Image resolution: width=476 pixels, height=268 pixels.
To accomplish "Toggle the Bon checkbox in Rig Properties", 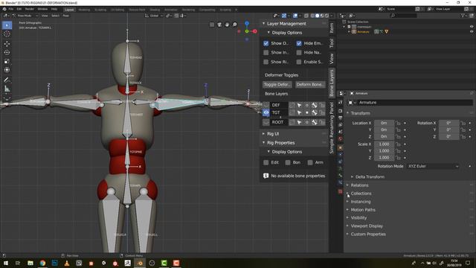I will coord(288,162).
